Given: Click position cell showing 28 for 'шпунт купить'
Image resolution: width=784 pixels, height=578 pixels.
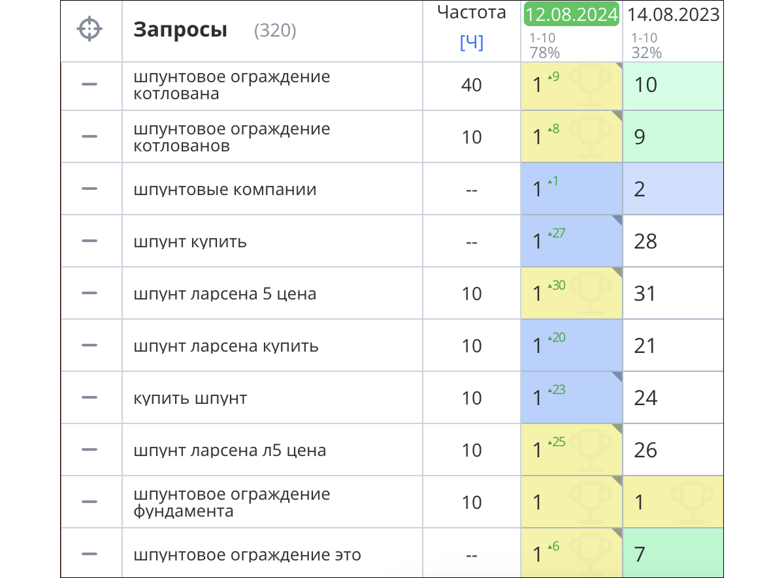Looking at the screenshot, I should 673,241.
